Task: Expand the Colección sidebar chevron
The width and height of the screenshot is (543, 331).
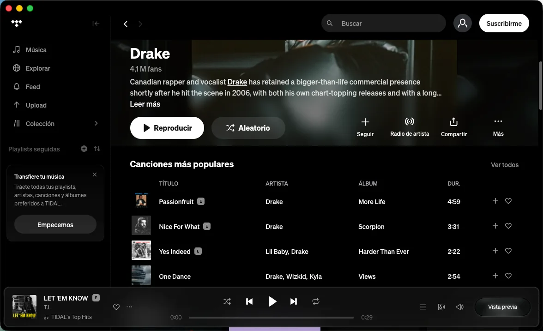Action: coord(96,123)
